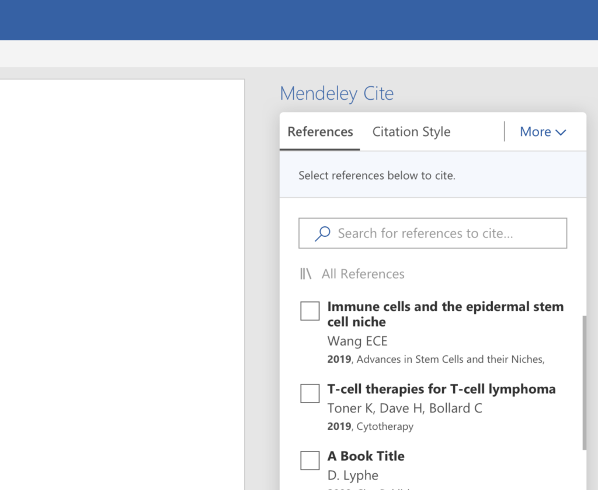Image resolution: width=598 pixels, height=490 pixels.
Task: Expand the More dropdown menu
Action: coord(543,132)
